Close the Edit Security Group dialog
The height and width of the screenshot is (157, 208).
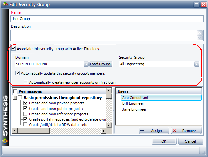pyautogui.click(x=203, y=5)
